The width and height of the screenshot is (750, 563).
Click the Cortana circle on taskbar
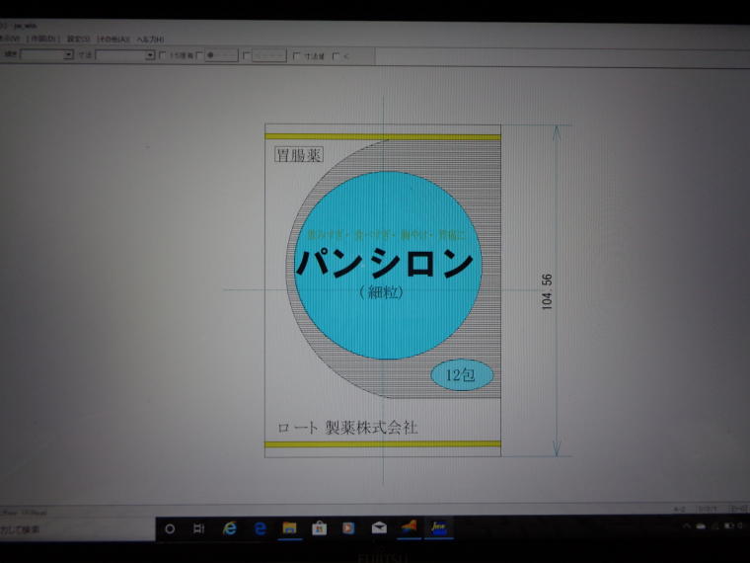pos(170,528)
